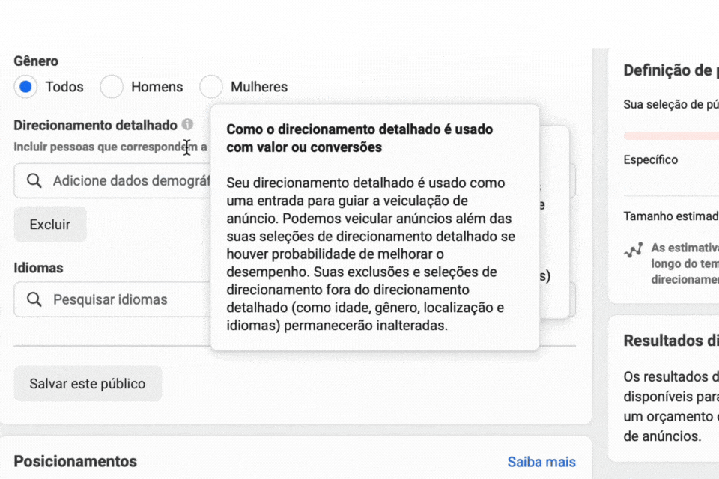Open the Saiba mais link

(541, 461)
